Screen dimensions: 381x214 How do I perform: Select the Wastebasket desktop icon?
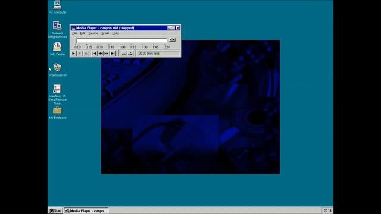57,70
